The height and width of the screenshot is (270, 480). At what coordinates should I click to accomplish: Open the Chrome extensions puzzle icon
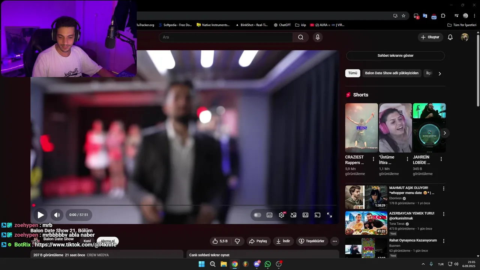click(443, 16)
